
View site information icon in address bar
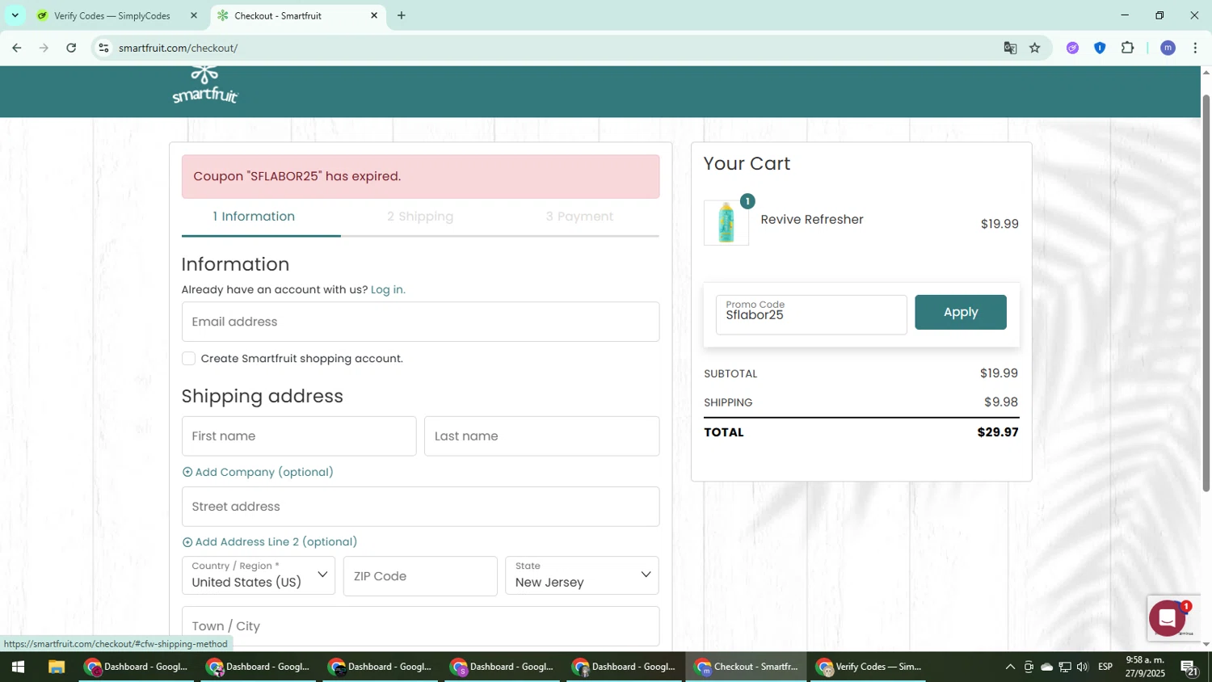click(x=103, y=48)
